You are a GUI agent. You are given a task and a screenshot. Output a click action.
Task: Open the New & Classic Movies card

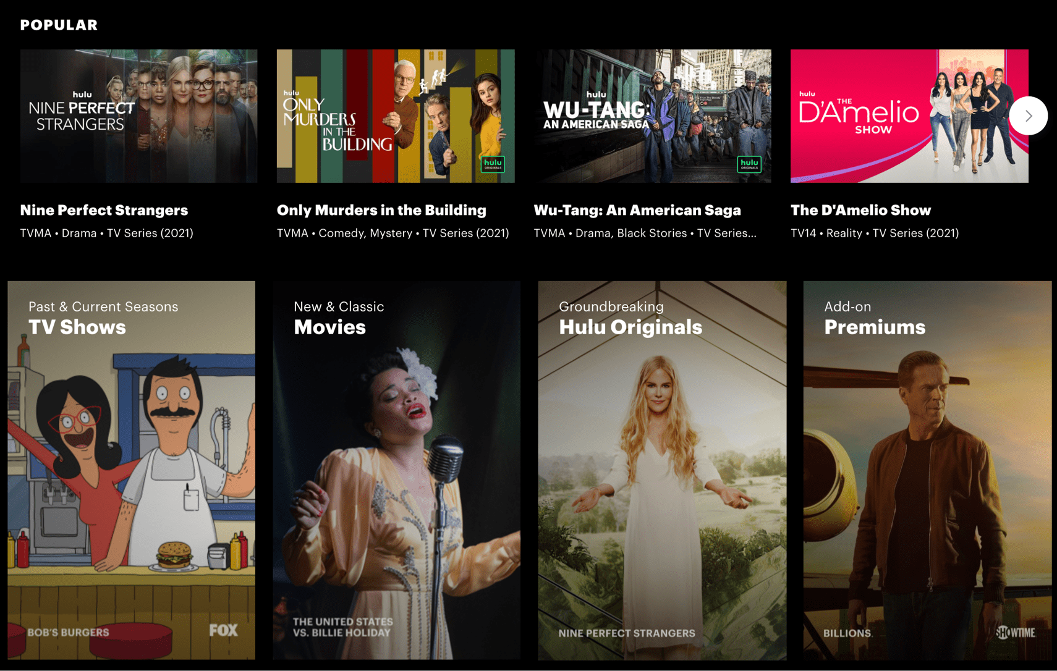tap(396, 476)
